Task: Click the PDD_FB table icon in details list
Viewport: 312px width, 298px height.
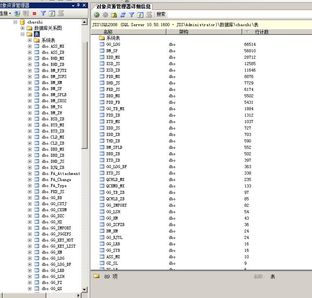Action: [102, 102]
